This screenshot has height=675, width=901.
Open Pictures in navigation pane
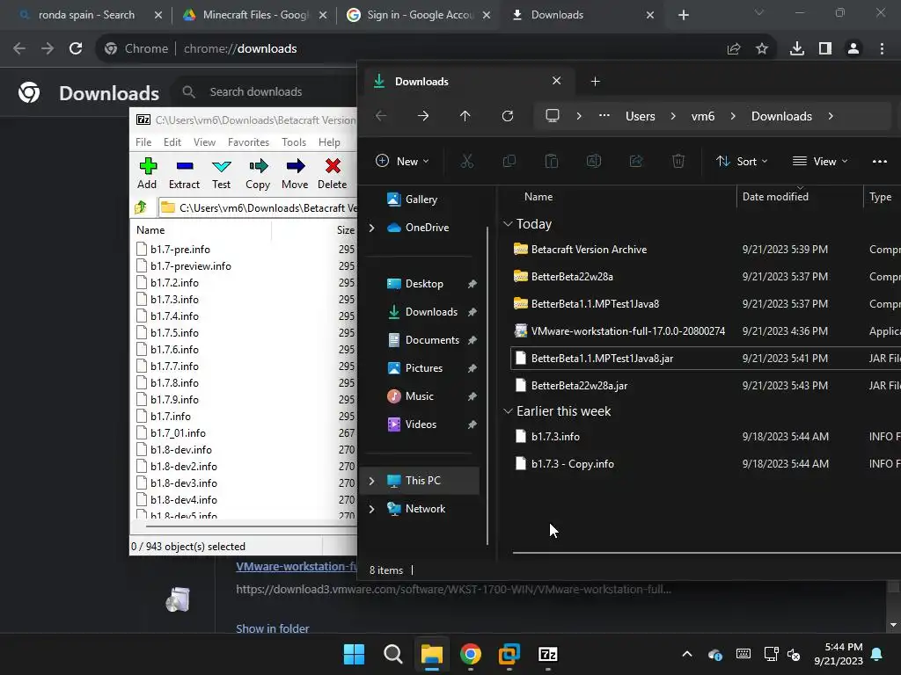(423, 368)
